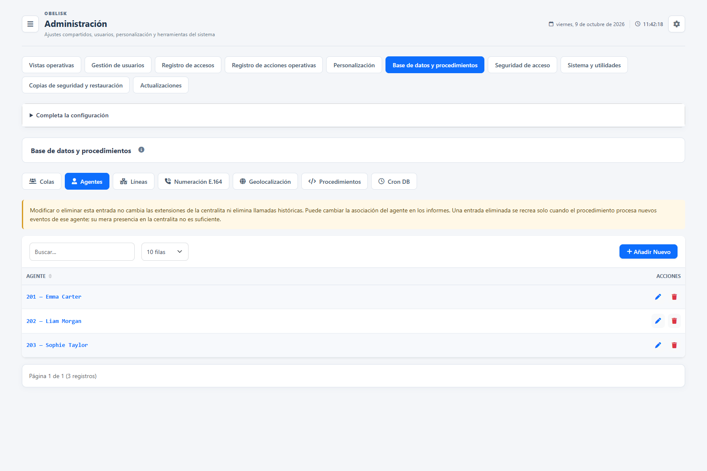Switch to Colas sub-tab
707x471 pixels.
(x=42, y=181)
